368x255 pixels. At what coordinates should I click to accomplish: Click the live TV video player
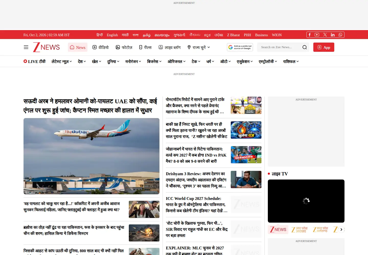pos(306,201)
